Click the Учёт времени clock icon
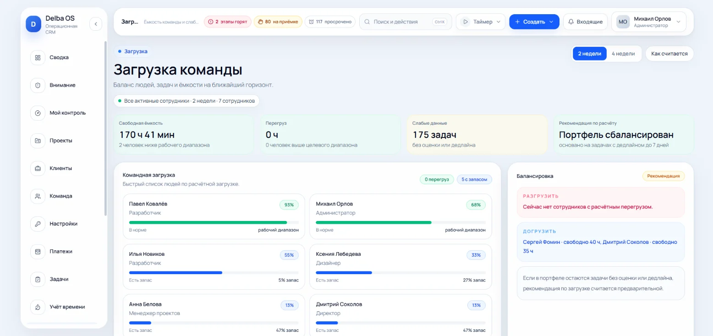This screenshot has height=336, width=713. 38,307
